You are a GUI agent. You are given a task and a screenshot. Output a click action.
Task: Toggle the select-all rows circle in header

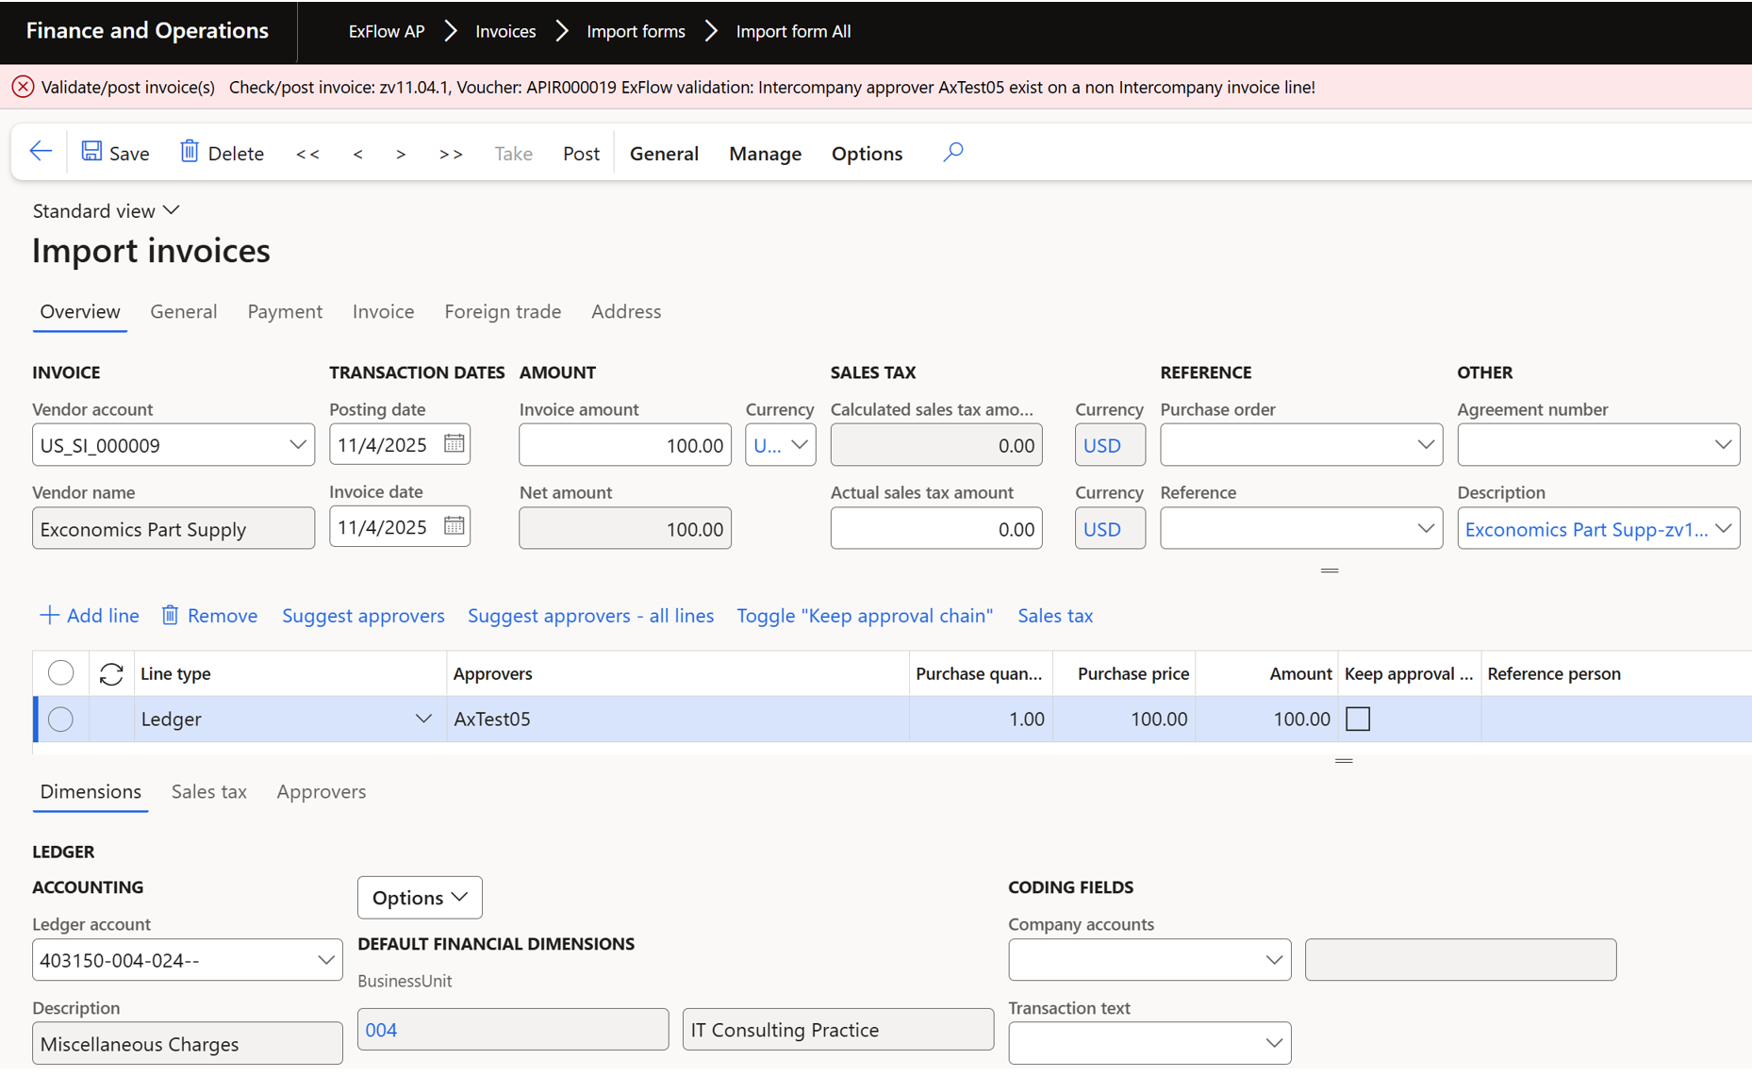[x=60, y=673]
